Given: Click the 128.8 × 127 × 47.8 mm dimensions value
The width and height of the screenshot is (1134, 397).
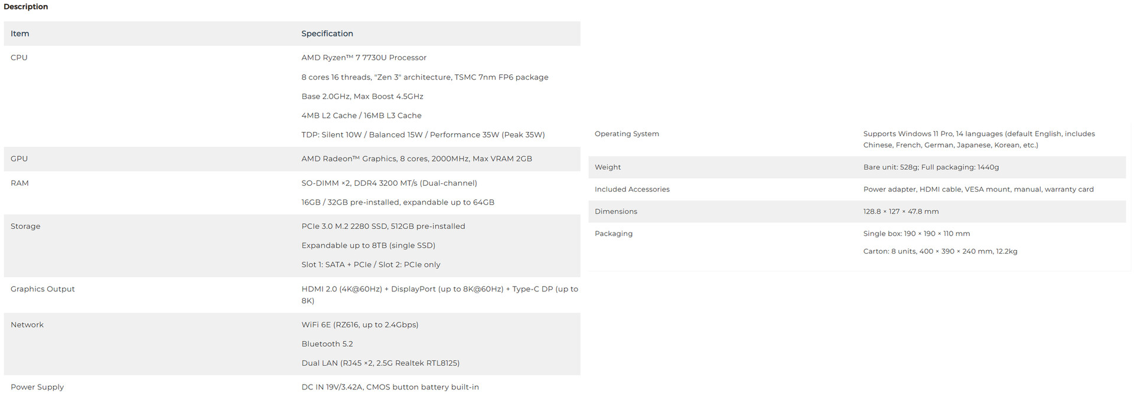Looking at the screenshot, I should coord(901,212).
